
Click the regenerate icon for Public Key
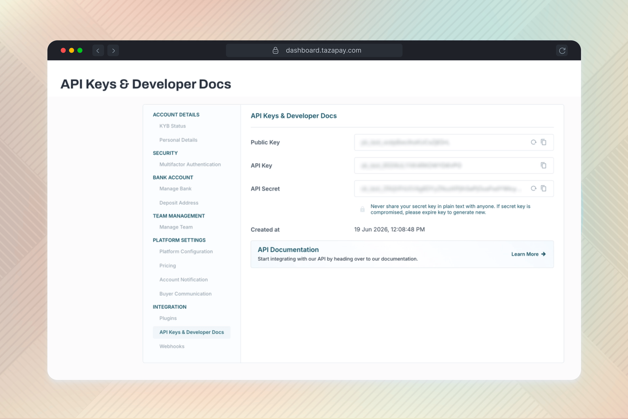coord(533,142)
